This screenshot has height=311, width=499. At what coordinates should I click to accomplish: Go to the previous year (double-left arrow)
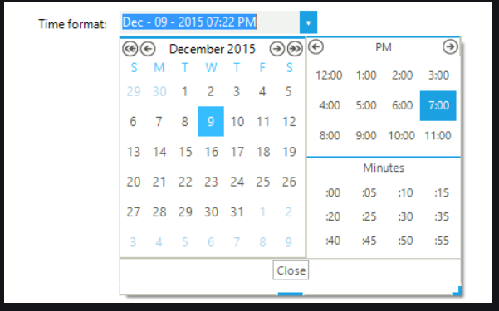click(x=130, y=49)
